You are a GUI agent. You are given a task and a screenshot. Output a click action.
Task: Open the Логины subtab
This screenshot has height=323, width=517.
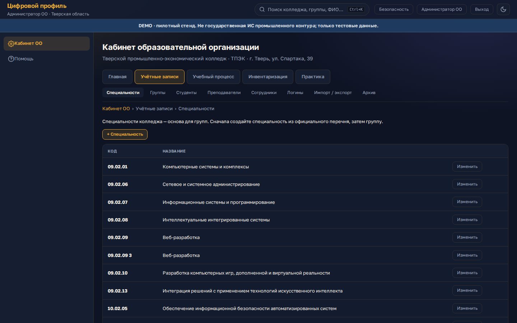295,93
